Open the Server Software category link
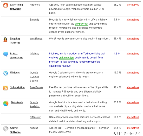Screen dimensions: 143x136 tap(15, 130)
